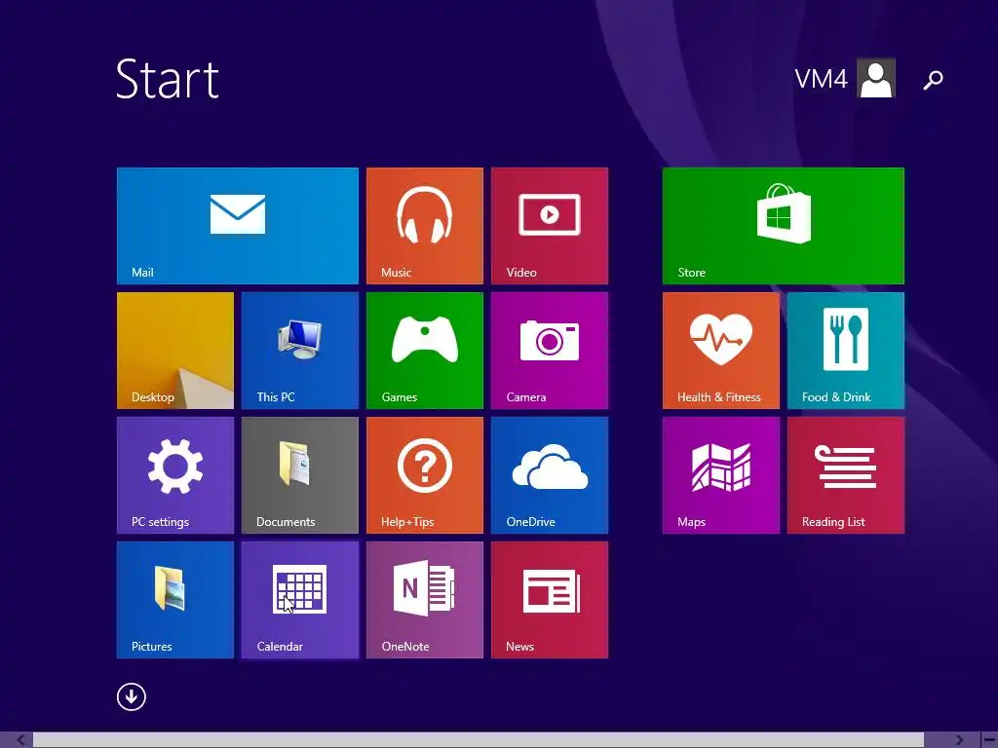
Task: Open the Windows Store tile
Action: tap(783, 226)
